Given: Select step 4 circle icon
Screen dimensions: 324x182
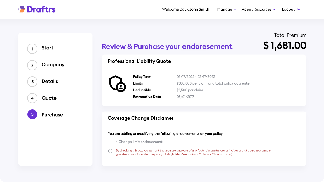Looking at the screenshot, I should click(x=32, y=98).
